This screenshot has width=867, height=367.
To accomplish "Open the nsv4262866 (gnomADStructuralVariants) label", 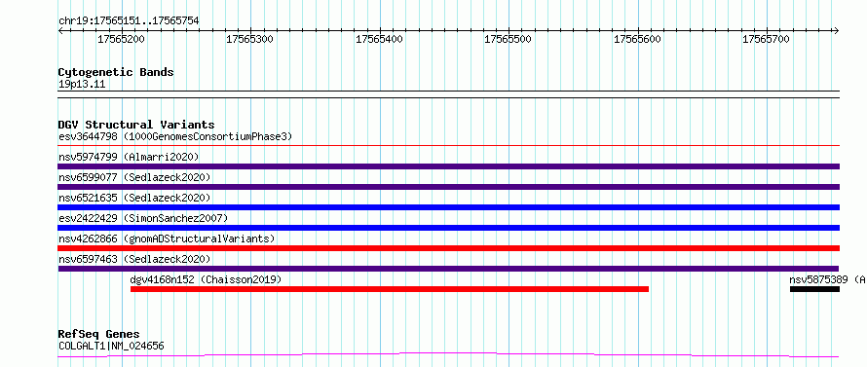I will (167, 239).
